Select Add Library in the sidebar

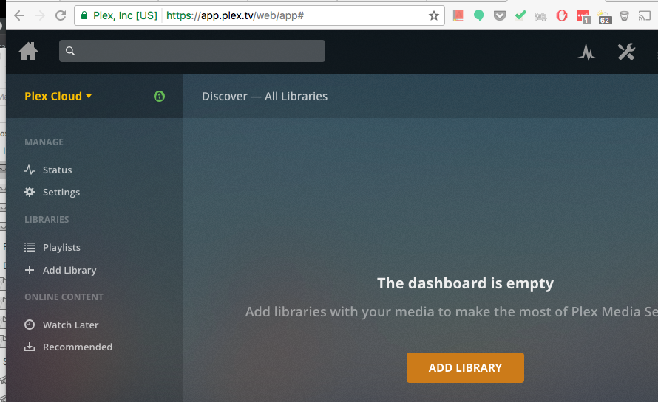tap(69, 271)
